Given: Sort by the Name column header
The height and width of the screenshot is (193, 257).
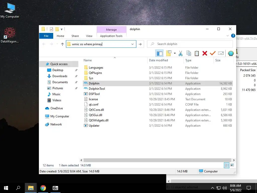Looking at the screenshot, I should pos(88,60).
